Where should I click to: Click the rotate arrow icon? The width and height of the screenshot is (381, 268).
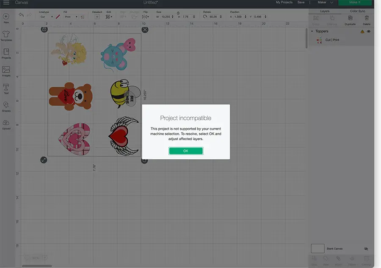[205, 17]
